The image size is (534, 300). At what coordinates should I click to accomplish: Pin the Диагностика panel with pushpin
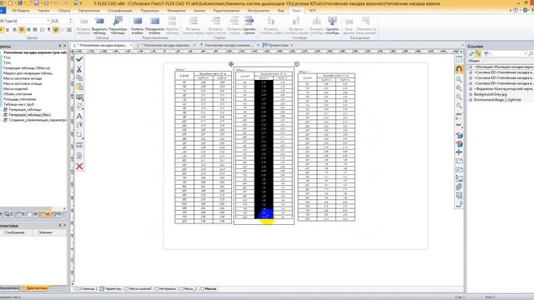(60, 225)
